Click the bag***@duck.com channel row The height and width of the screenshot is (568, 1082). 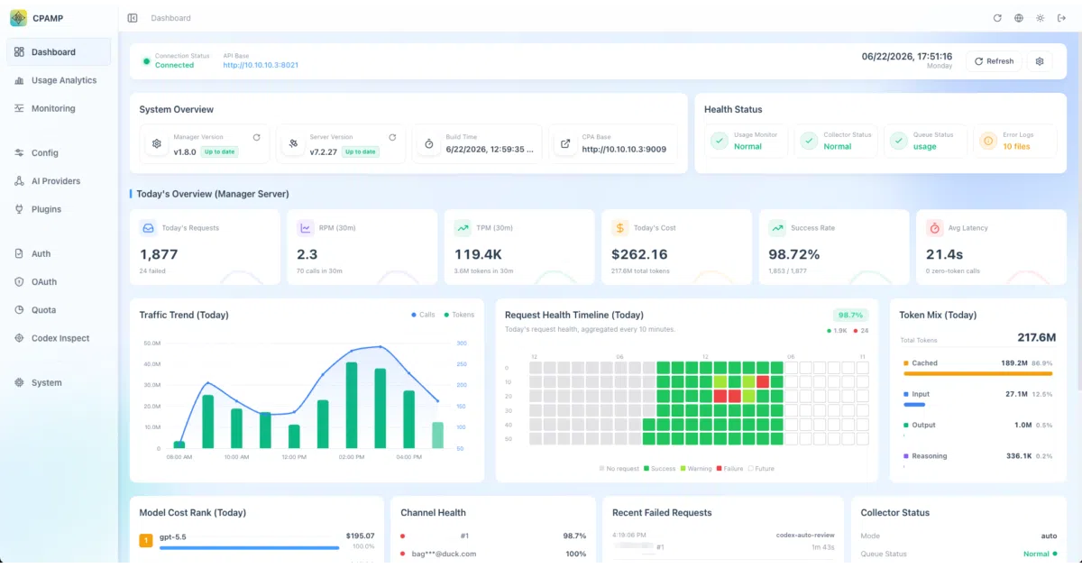[493, 554]
